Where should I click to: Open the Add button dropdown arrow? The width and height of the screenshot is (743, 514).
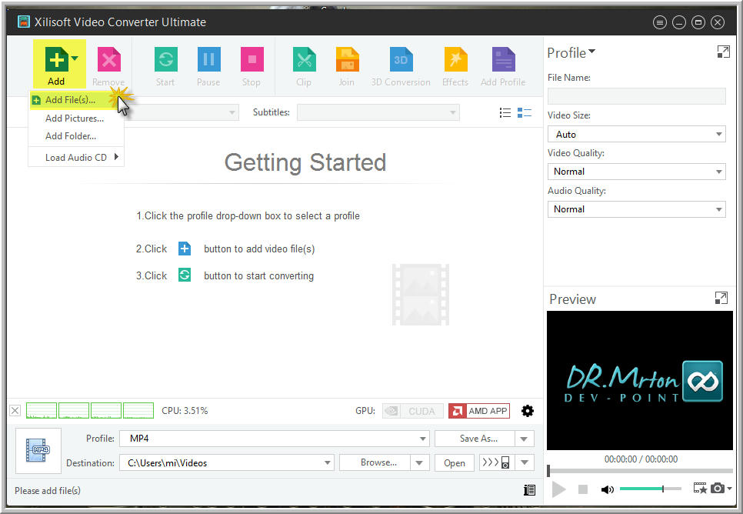point(75,58)
